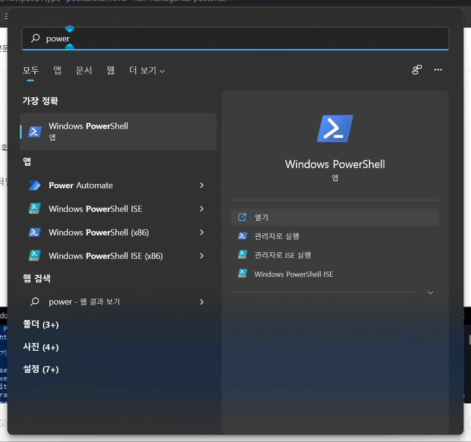Screen dimensions: 471x442
Task: Open Windows PowerShell ISE from preview actions
Action: point(335,274)
